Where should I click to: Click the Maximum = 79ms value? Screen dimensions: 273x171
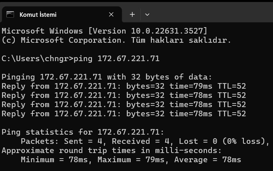[x=131, y=160]
